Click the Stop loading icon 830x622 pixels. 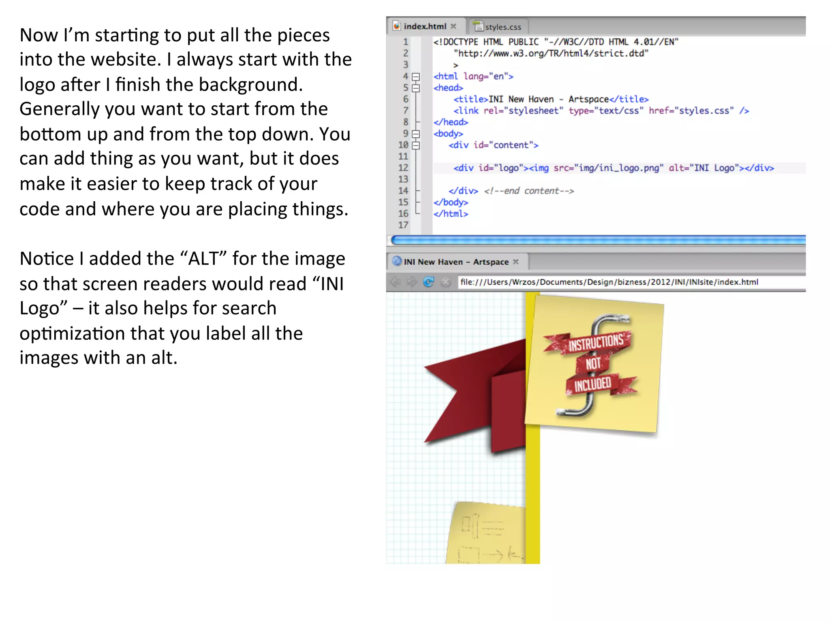coord(446,282)
